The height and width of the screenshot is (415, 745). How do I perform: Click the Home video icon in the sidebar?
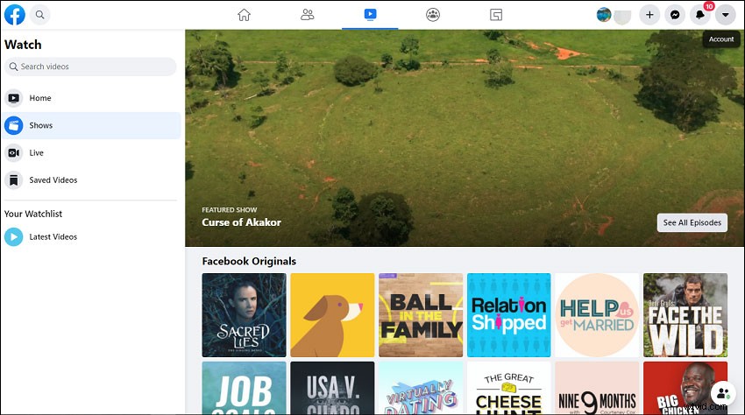click(x=14, y=98)
